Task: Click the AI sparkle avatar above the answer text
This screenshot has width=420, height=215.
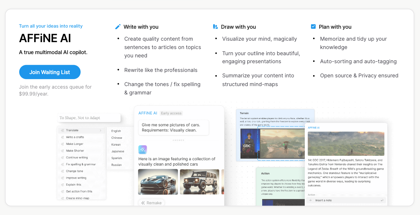Action: 143,150
